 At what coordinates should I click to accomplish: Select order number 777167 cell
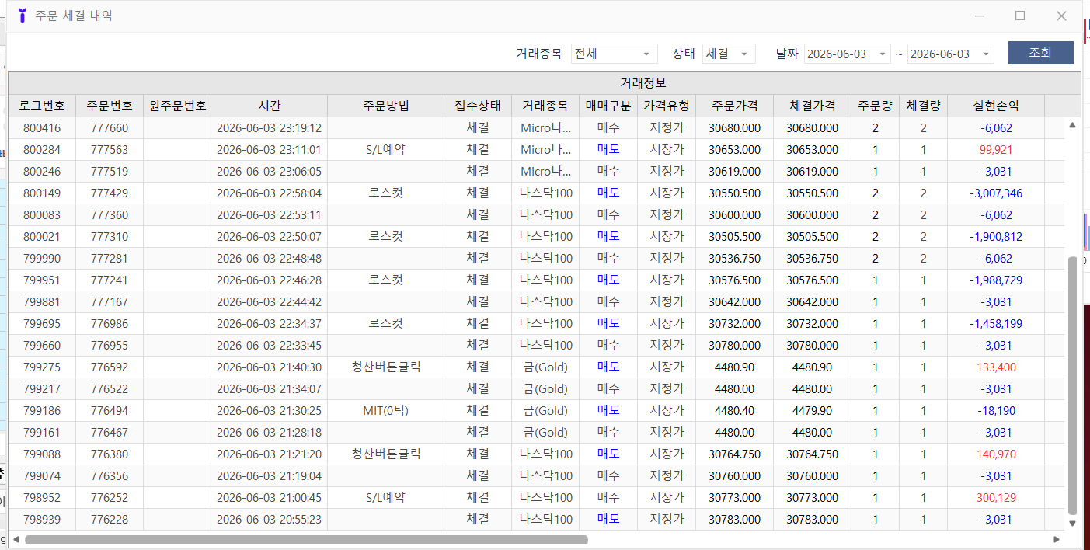pos(110,302)
